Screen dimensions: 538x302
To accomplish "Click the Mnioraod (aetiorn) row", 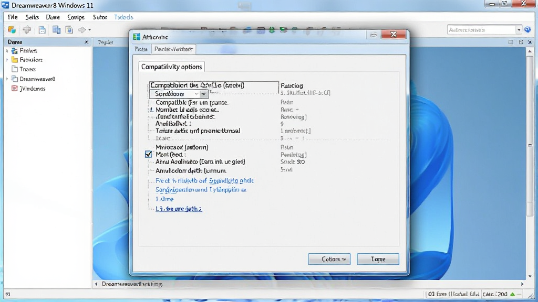I will [182, 147].
